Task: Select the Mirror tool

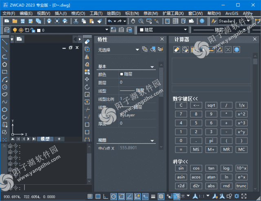Action: (x=87, y=57)
